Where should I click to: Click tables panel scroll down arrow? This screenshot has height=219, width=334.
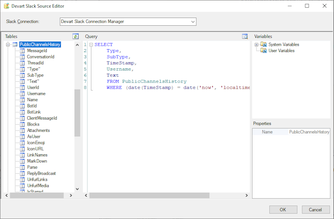(77, 189)
